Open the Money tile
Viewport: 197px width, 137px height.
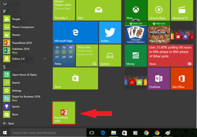(135, 55)
